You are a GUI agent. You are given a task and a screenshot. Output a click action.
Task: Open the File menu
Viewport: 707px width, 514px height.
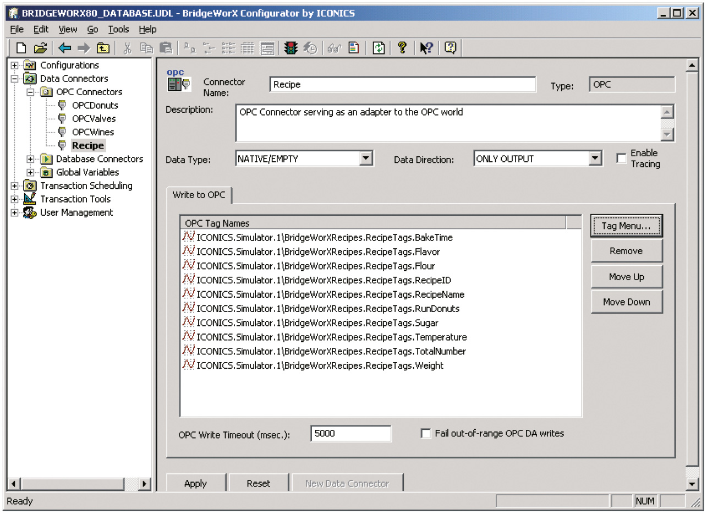click(x=17, y=29)
